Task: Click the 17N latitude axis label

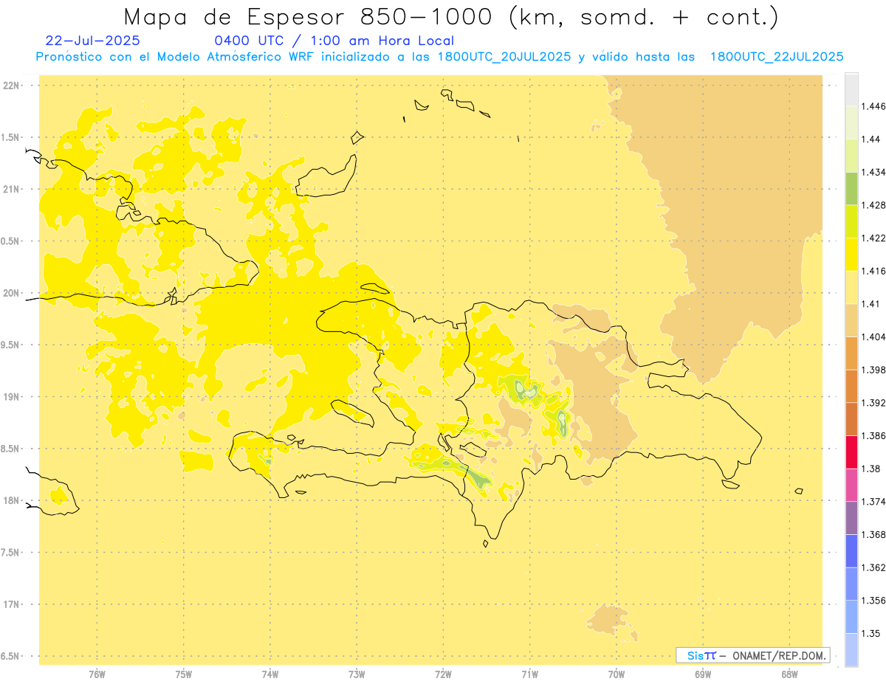Action: tap(13, 604)
